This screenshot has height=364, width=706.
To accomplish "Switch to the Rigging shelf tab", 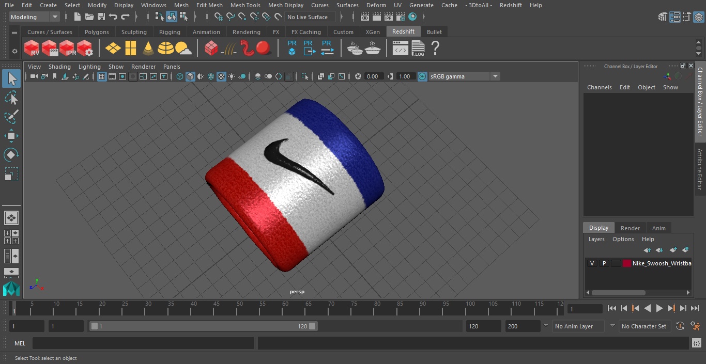I will (x=170, y=32).
